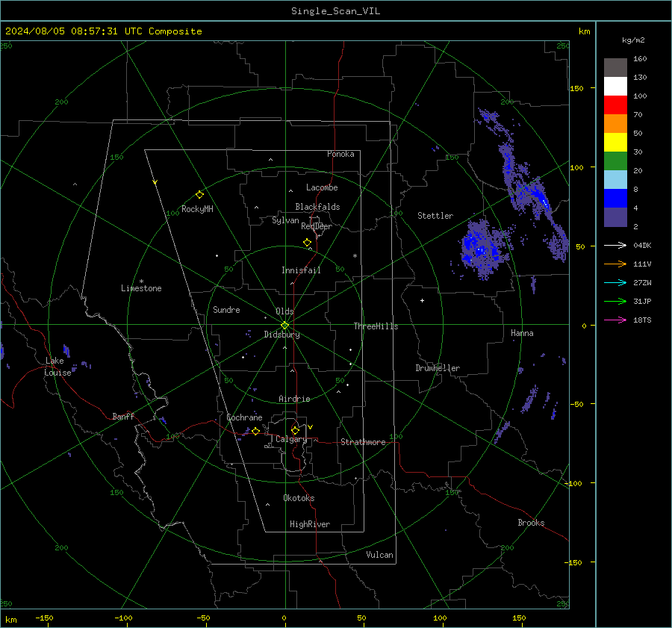The width and height of the screenshot is (672, 628).
Task: Click the Ponoka city label
Action: 340,154
